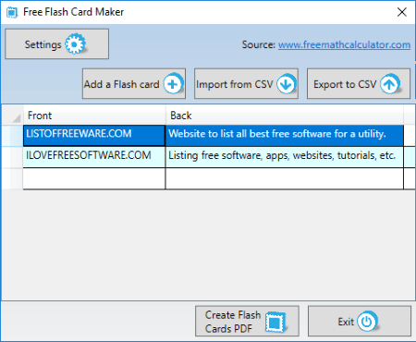Click the power icon on Exit button
The image size is (416, 342).
367,322
